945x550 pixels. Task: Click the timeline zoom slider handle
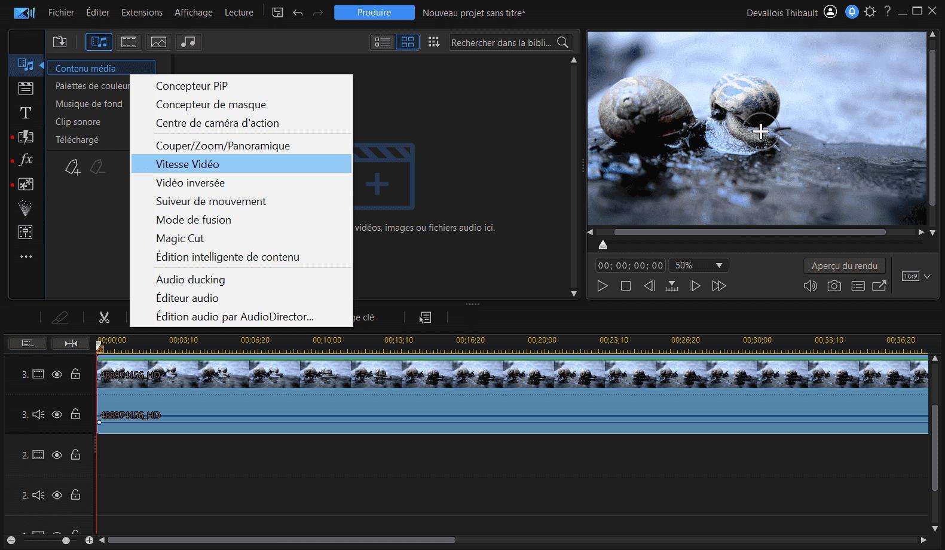pos(66,540)
